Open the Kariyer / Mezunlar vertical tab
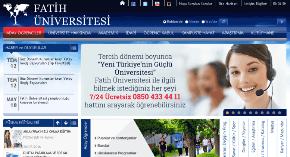290x157 pixels. (282, 138)
